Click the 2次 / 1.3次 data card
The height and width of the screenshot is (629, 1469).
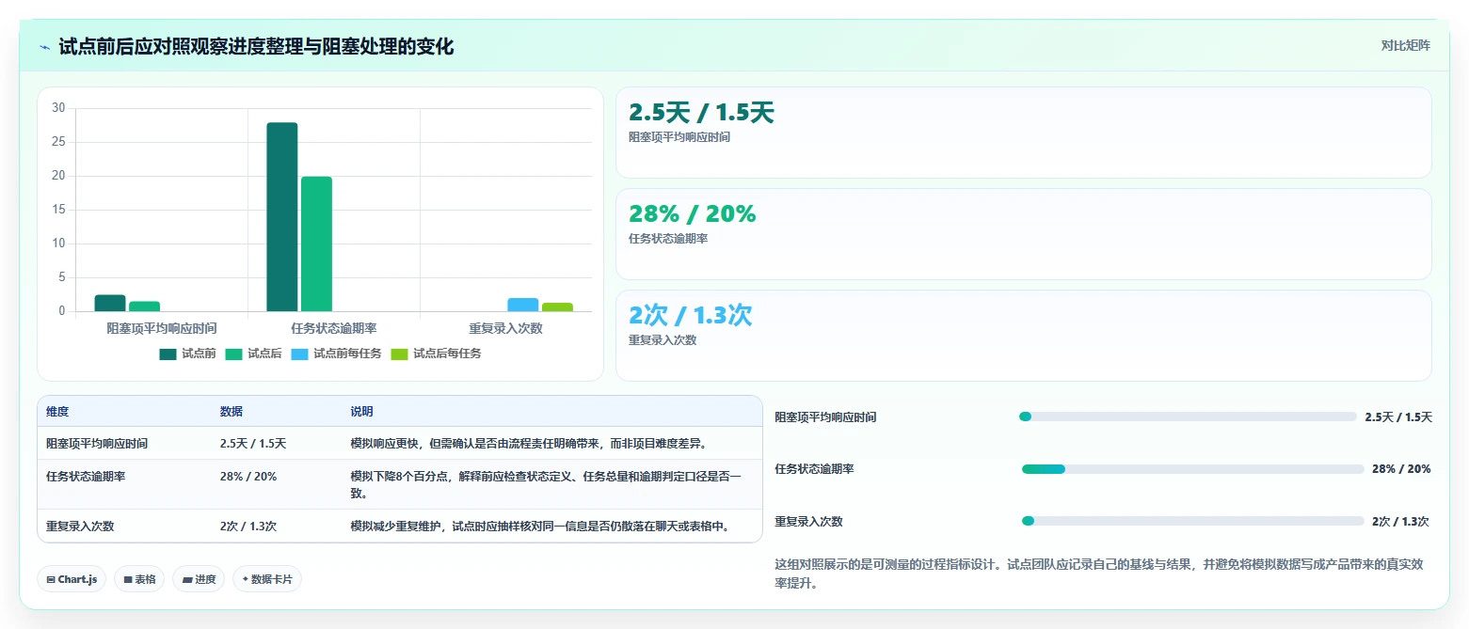pos(1023,336)
